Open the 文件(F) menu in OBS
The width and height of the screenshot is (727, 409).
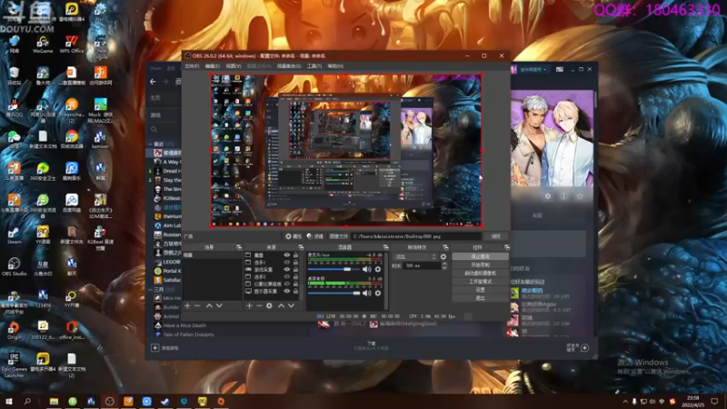(x=192, y=66)
